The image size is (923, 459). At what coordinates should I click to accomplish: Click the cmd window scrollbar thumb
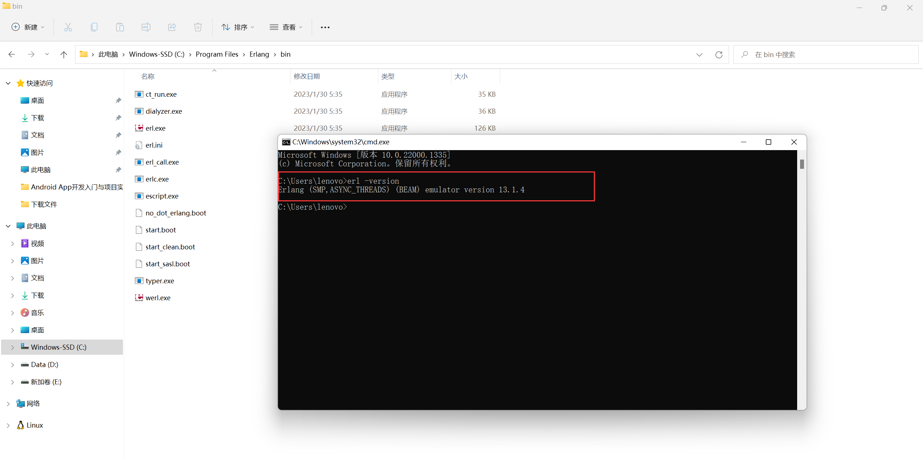point(802,164)
